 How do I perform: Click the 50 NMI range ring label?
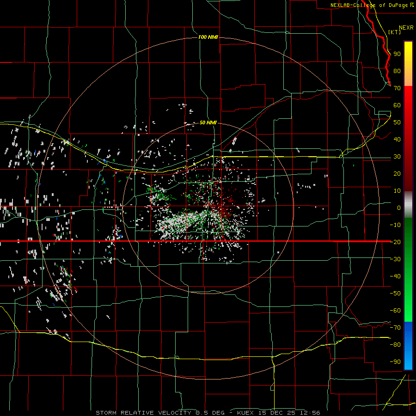coord(208,122)
